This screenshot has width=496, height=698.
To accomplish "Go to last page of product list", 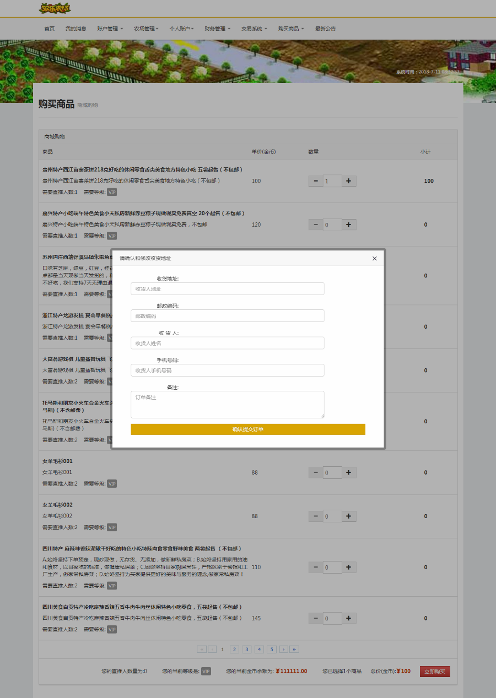I will (294, 650).
